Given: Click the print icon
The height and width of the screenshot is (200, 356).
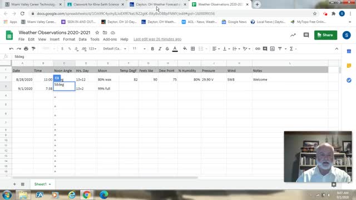Looking at the screenshot, I should point(26,49).
